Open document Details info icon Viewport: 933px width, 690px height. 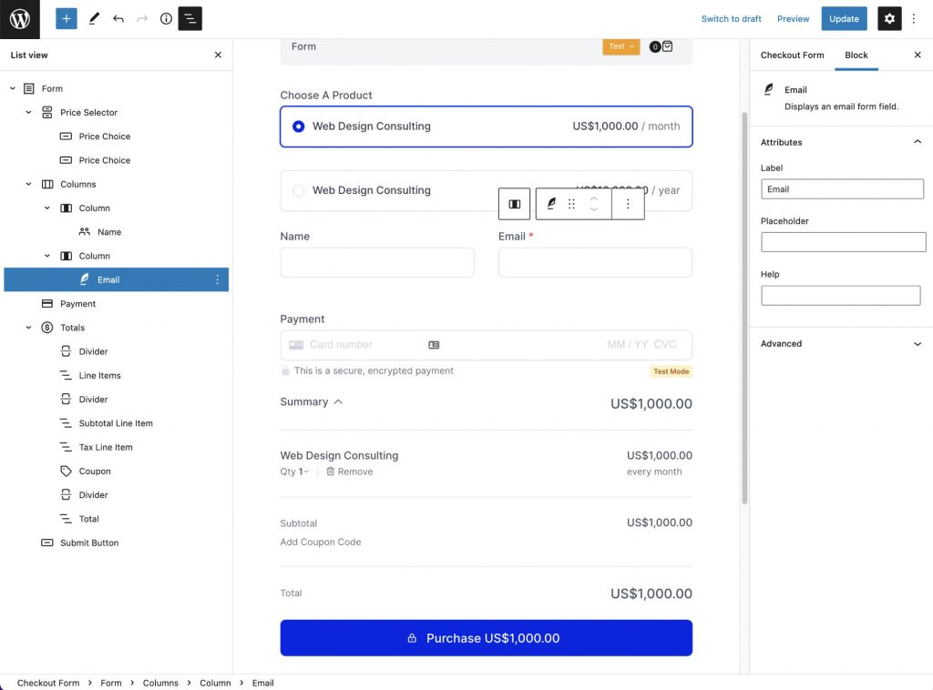166,19
